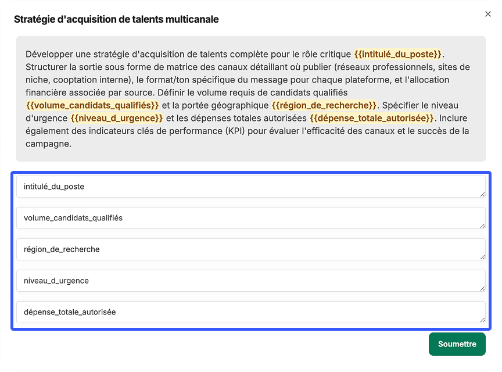Close the dialog with the X icon
The width and height of the screenshot is (502, 372).
487,14
